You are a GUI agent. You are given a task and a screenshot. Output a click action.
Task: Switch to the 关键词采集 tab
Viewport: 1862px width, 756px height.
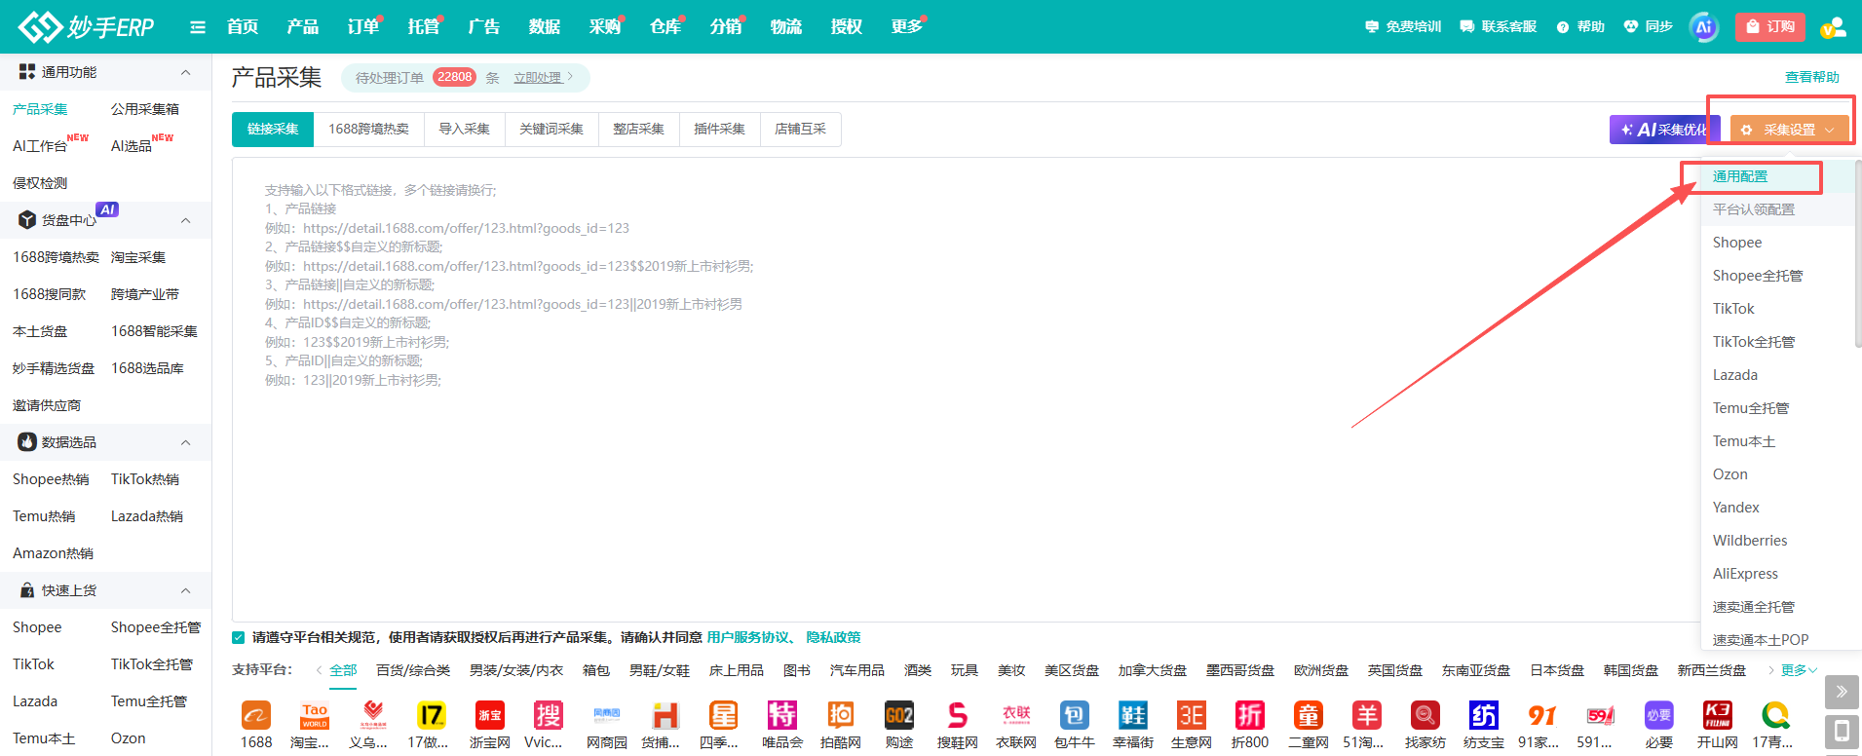551,130
